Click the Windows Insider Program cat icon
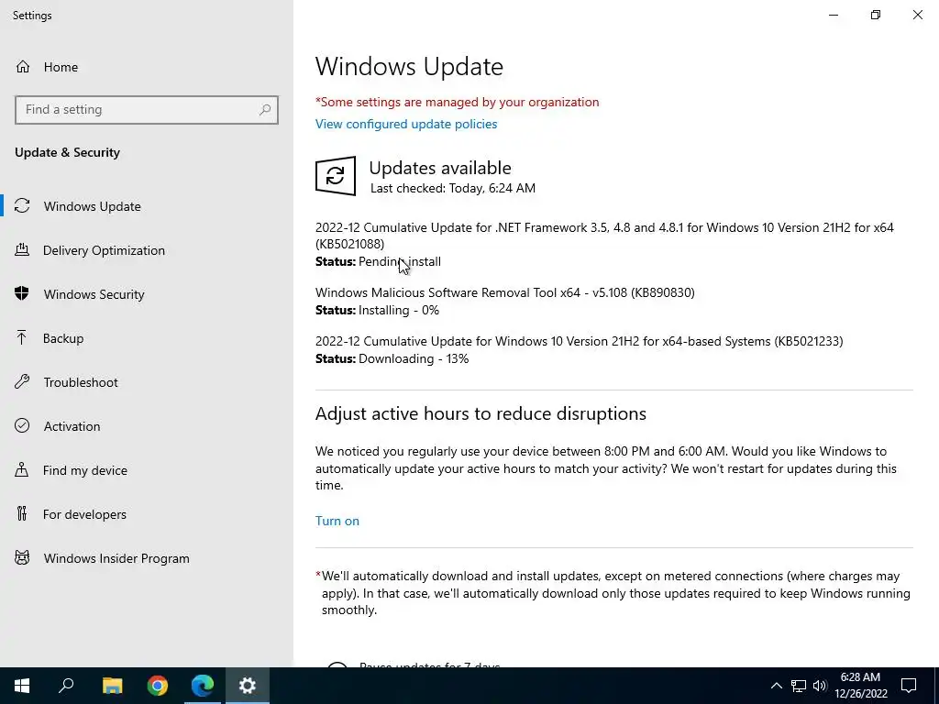 (x=22, y=558)
